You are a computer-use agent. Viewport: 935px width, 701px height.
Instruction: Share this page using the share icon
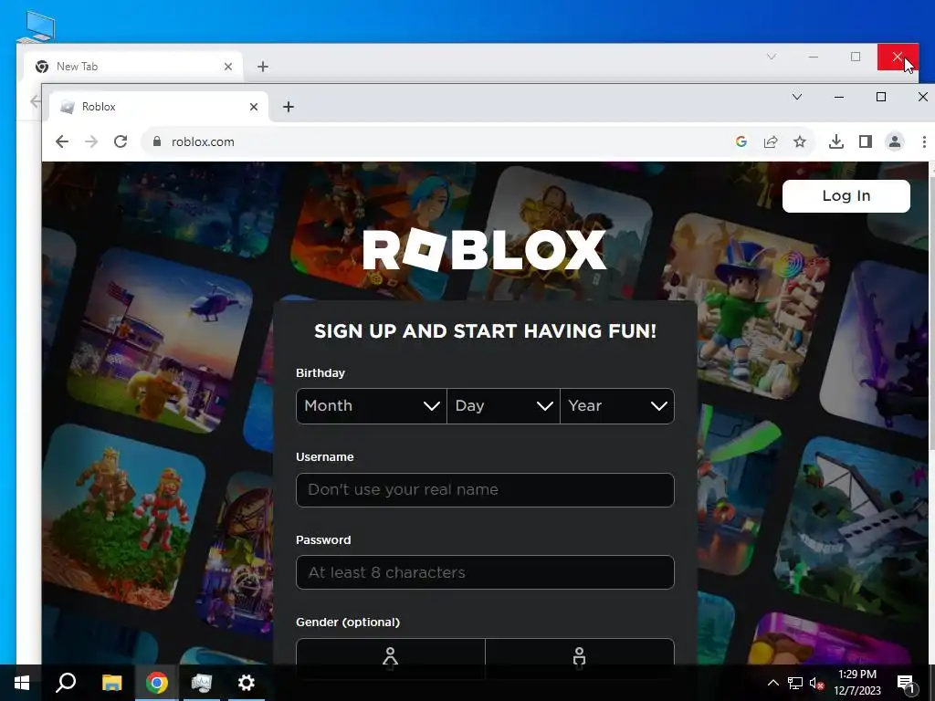click(x=771, y=141)
